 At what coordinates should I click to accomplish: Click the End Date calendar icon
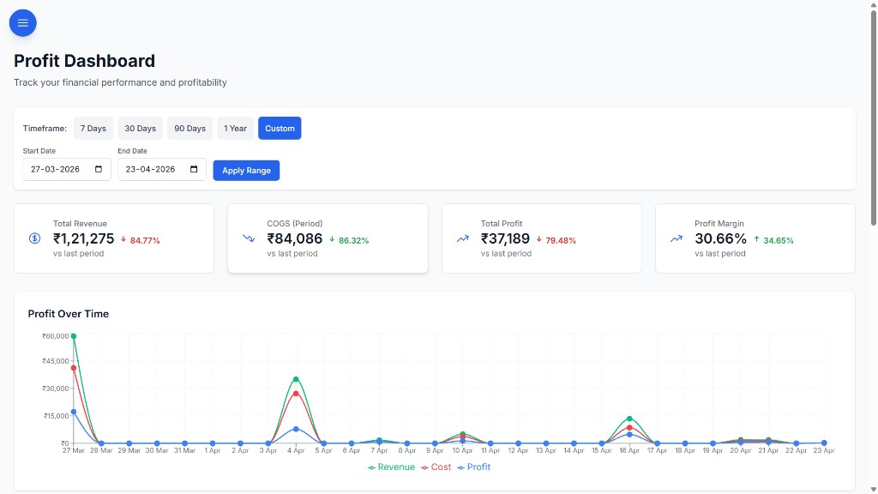point(194,169)
